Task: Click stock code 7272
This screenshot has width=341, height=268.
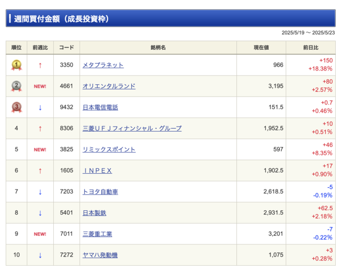Action: tap(66, 255)
